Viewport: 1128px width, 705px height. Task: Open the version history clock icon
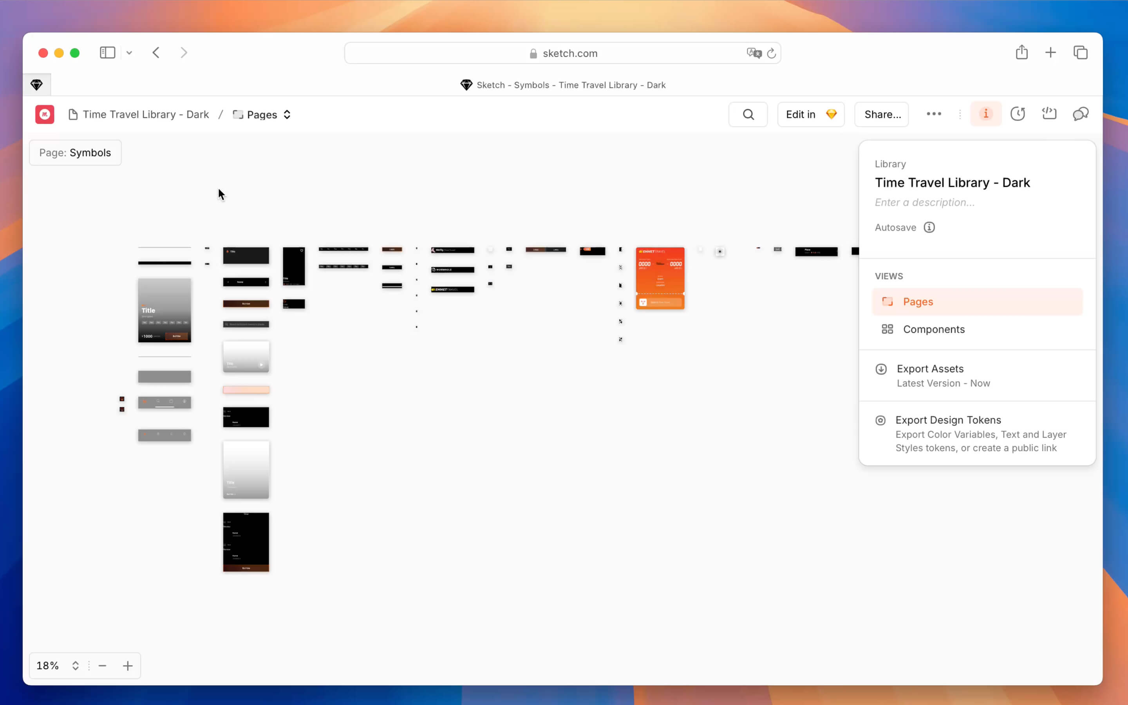[x=1017, y=114]
